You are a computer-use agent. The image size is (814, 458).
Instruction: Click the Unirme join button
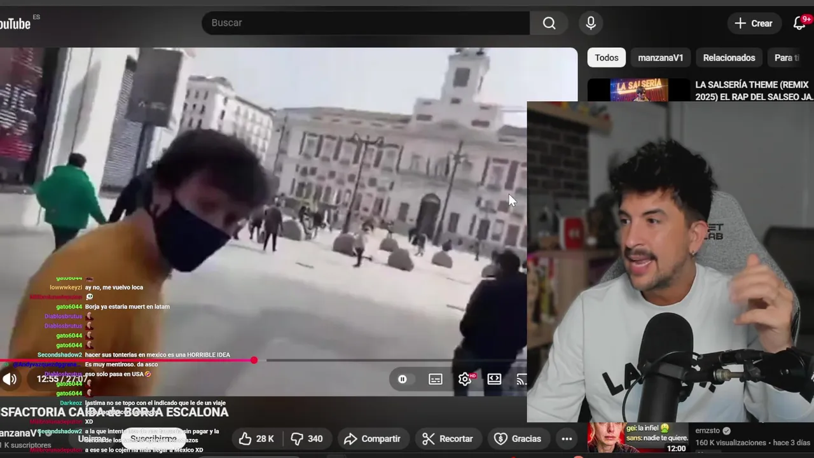pyautogui.click(x=92, y=439)
